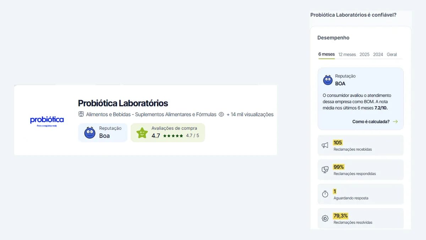
Task: Click the Probiótica Laboratórios company title
Action: click(x=123, y=103)
